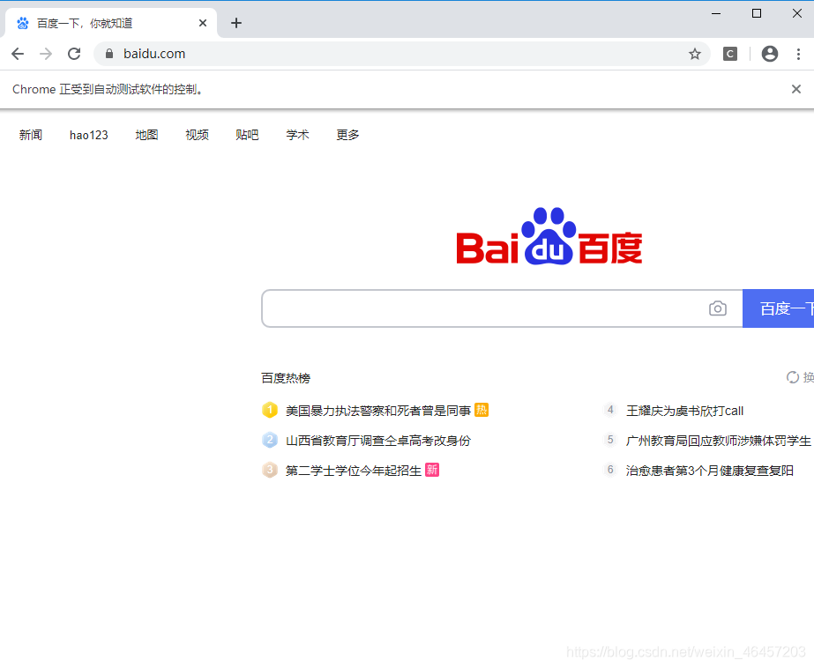Click the gold rank 1 badge
The image size is (814, 668).
(270, 411)
